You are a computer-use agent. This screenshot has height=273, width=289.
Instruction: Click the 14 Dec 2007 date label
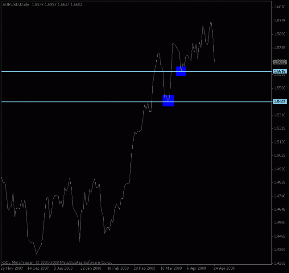tap(38, 268)
